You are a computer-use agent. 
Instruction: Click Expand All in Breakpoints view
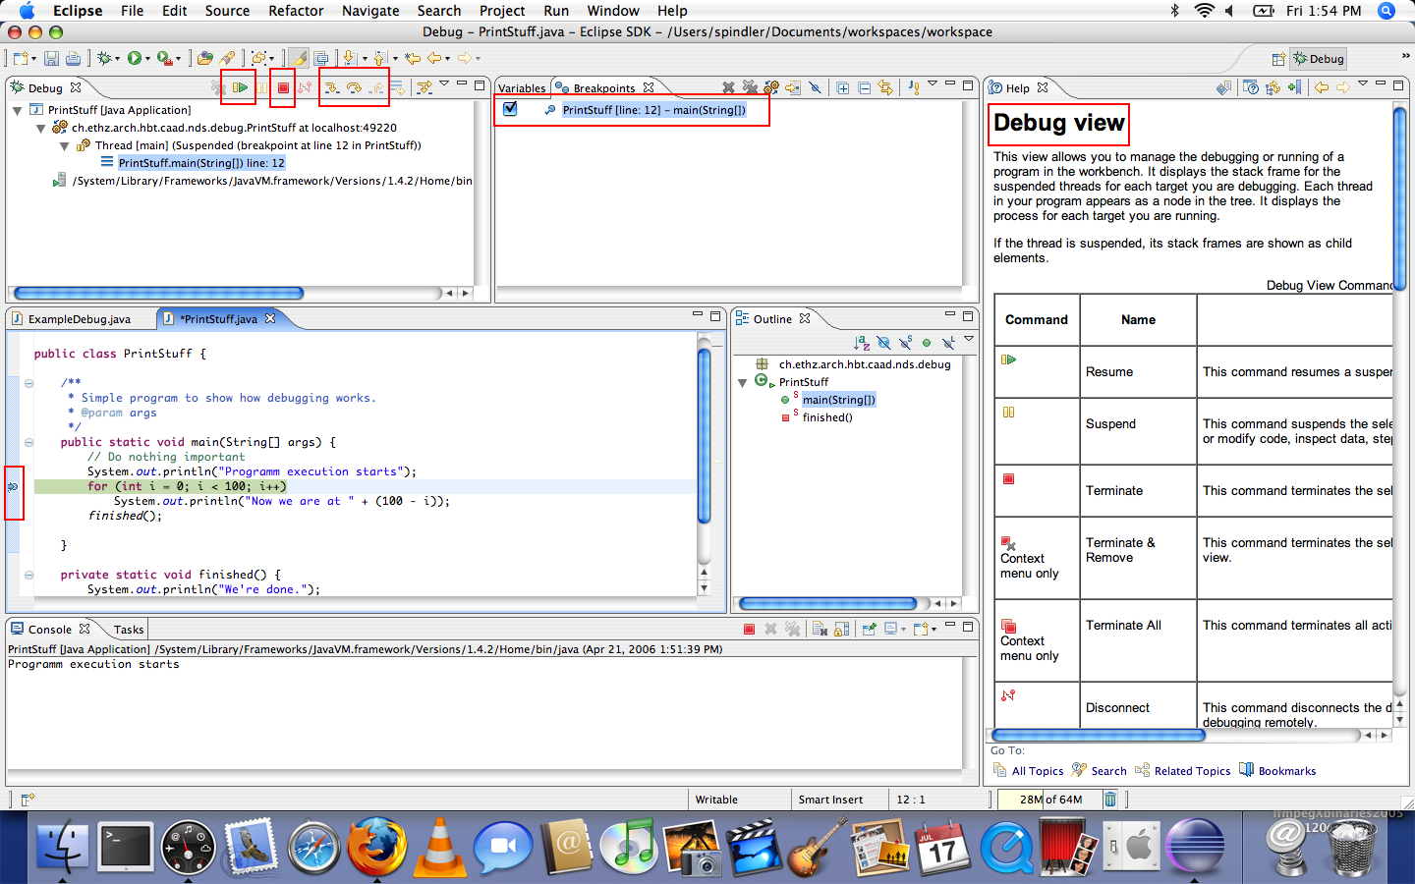843,87
